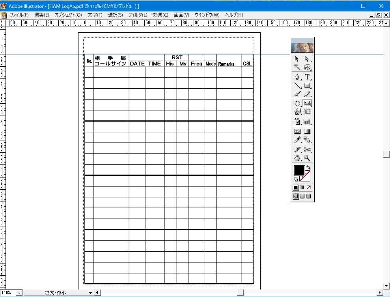Select the Selection (black arrow) tool

point(297,59)
